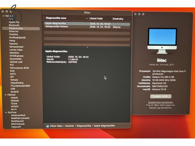This screenshot has height=146, width=195.
Task: Select SAS in the sidebar
Action: [x=12, y=71]
